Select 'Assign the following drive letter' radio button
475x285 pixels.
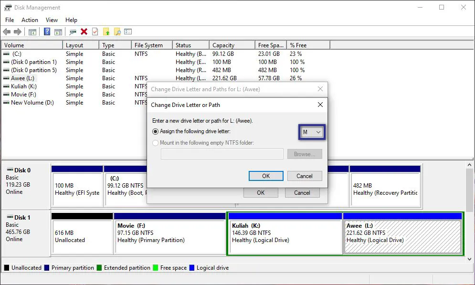(x=156, y=131)
